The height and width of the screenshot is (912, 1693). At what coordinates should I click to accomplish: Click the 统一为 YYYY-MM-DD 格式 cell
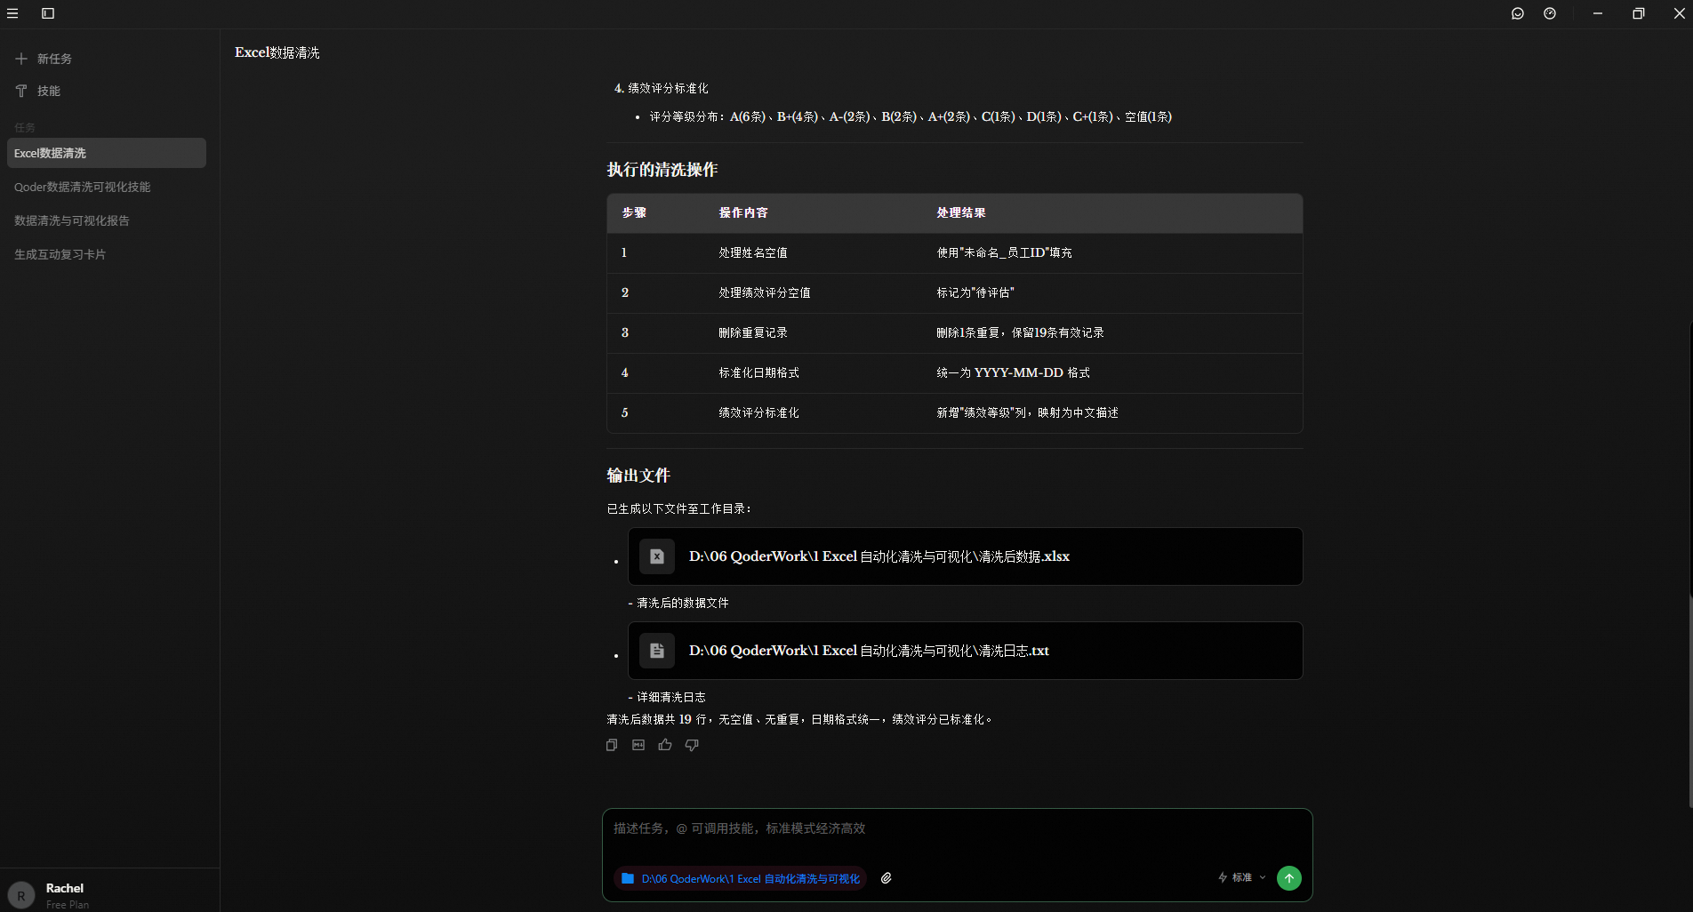pyautogui.click(x=1014, y=373)
